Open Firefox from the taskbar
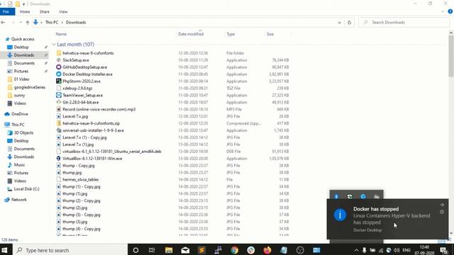 click(267, 250)
